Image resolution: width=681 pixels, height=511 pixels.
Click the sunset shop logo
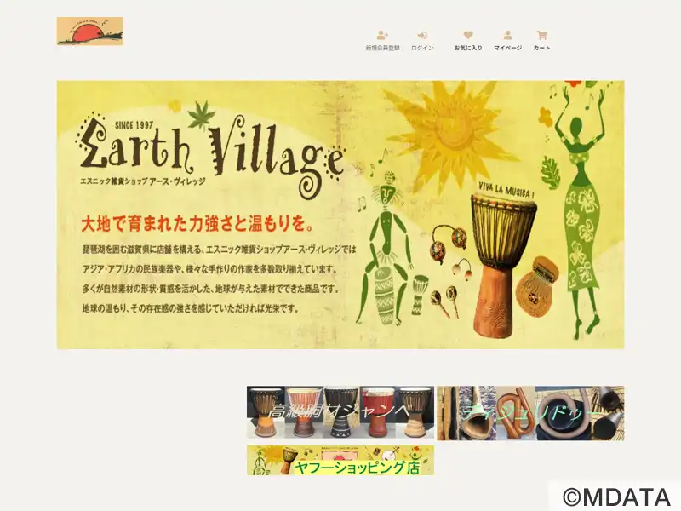point(89,31)
